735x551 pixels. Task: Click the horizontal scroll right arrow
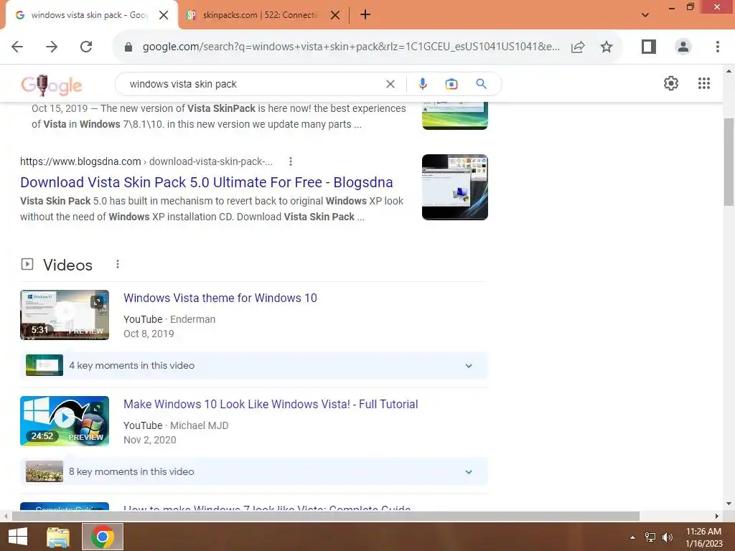pyautogui.click(x=717, y=516)
